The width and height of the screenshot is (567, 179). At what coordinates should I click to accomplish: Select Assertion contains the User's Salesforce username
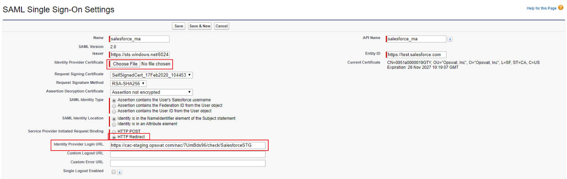pos(114,100)
